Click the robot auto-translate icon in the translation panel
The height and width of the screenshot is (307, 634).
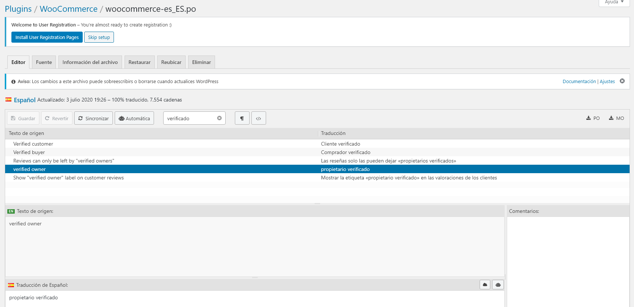point(498,285)
